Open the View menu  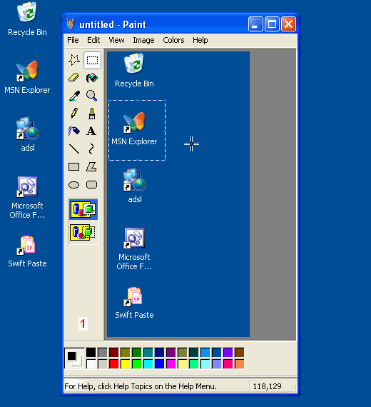click(x=116, y=40)
